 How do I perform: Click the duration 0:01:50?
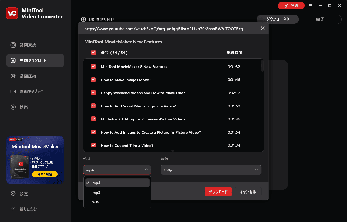234,106
